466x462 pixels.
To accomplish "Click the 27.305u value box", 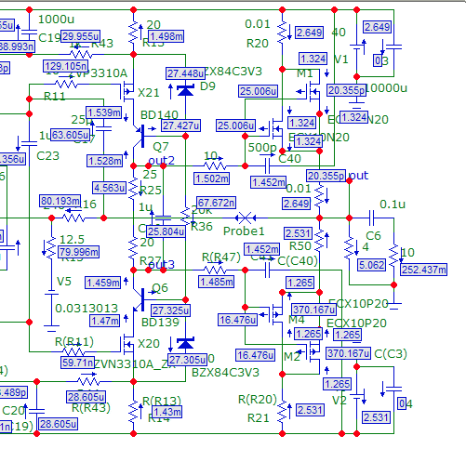I will 187,360.
